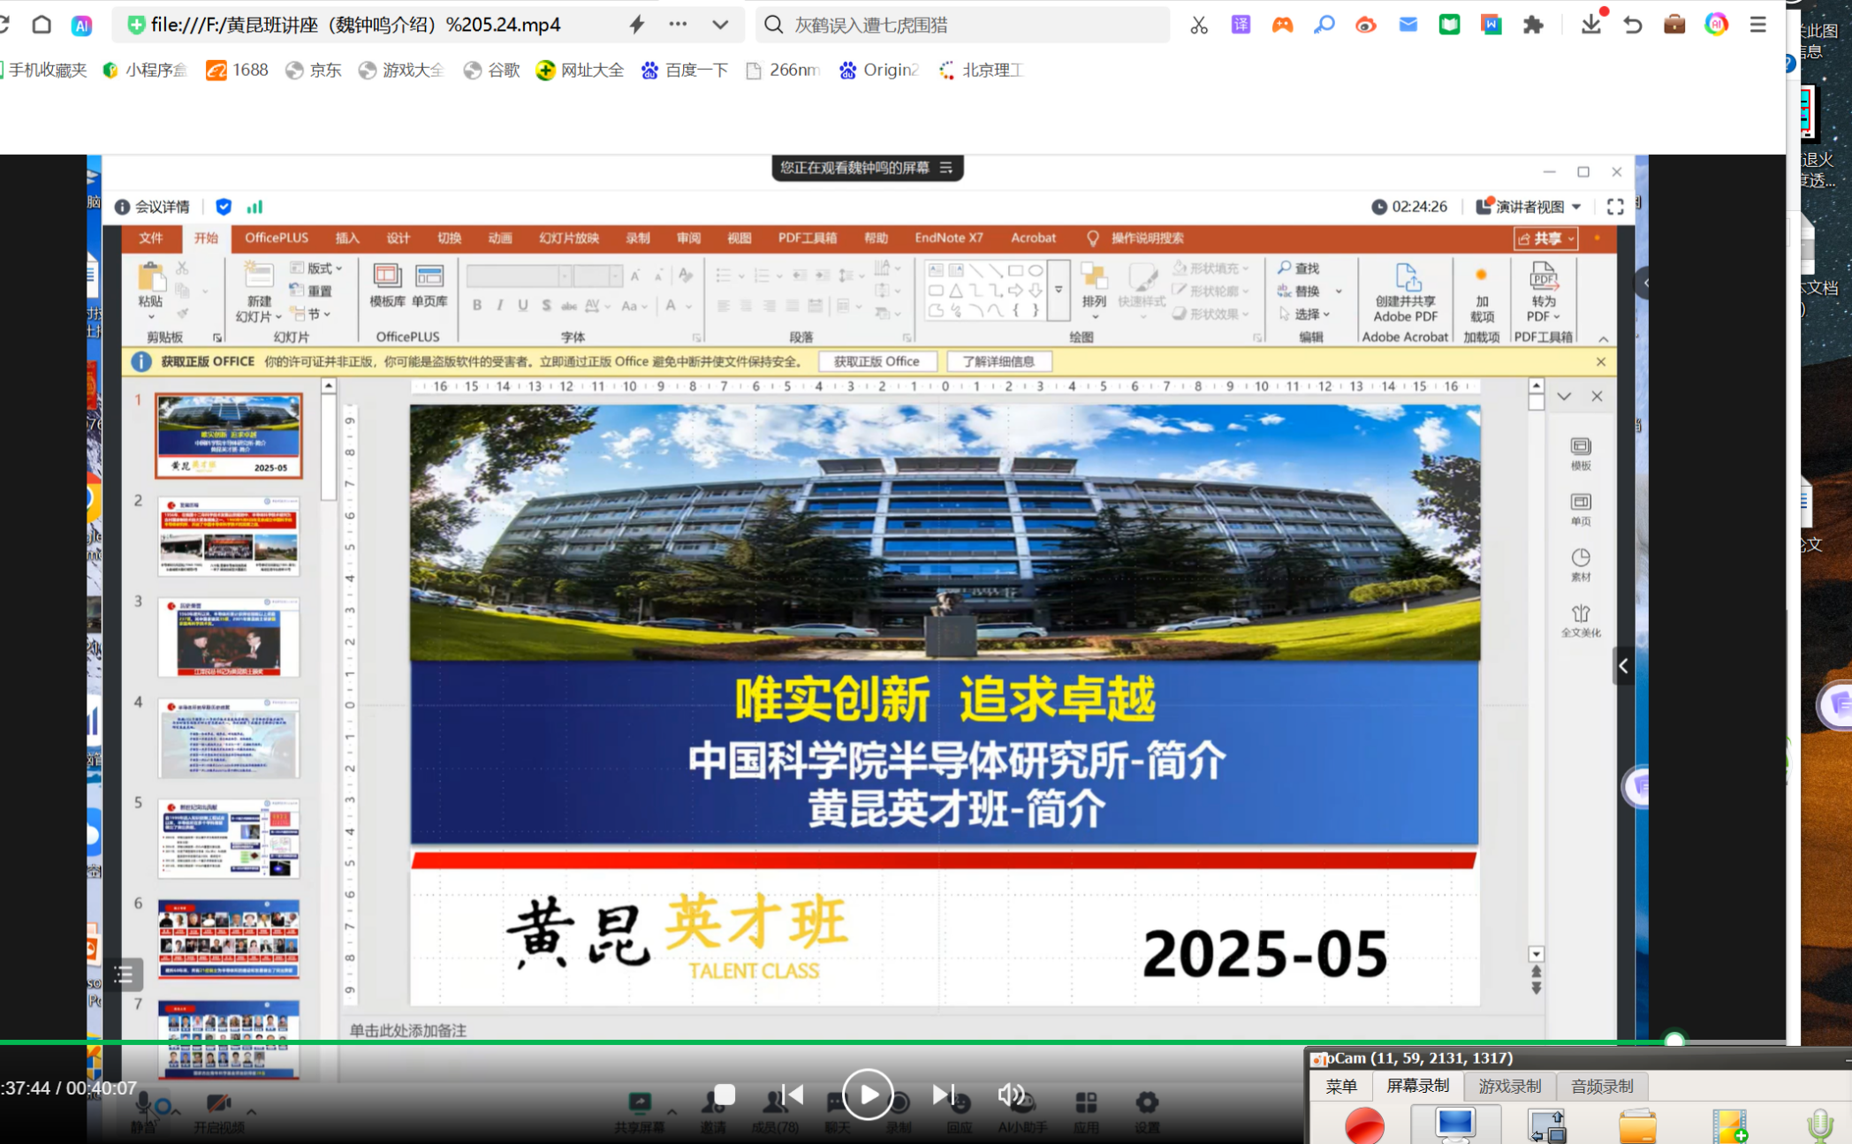Click the 了解详细信息 button
Image resolution: width=1852 pixels, height=1144 pixels.
tap(998, 361)
